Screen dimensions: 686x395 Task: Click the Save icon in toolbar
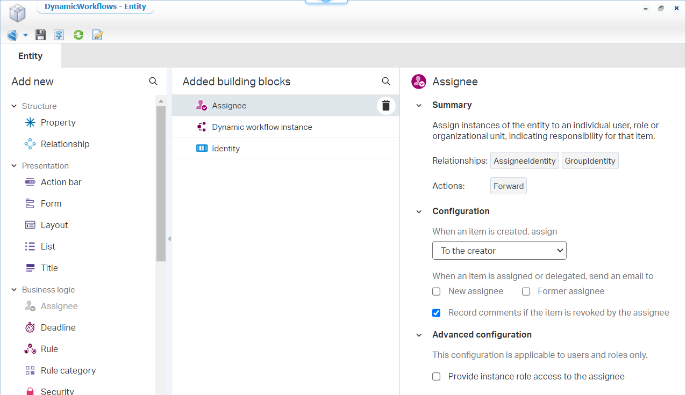40,35
